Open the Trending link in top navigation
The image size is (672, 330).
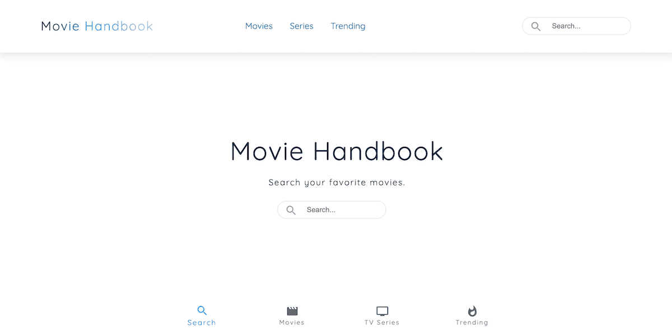point(348,26)
